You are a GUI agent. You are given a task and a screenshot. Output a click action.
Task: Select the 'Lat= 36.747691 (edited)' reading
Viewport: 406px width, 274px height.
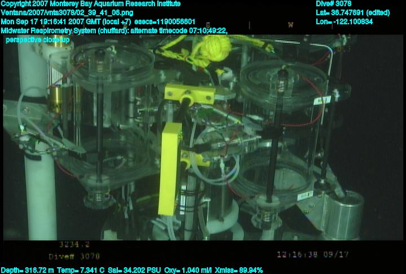[352, 13]
